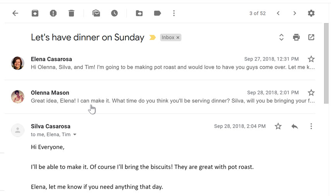This screenshot has width=331, height=196.
Task: Expand all messages in thread
Action: pyautogui.click(x=281, y=37)
